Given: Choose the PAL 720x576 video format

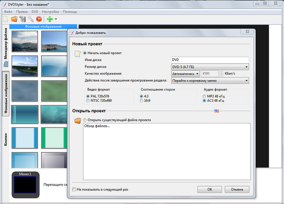Looking at the screenshot, I should coord(88,96).
